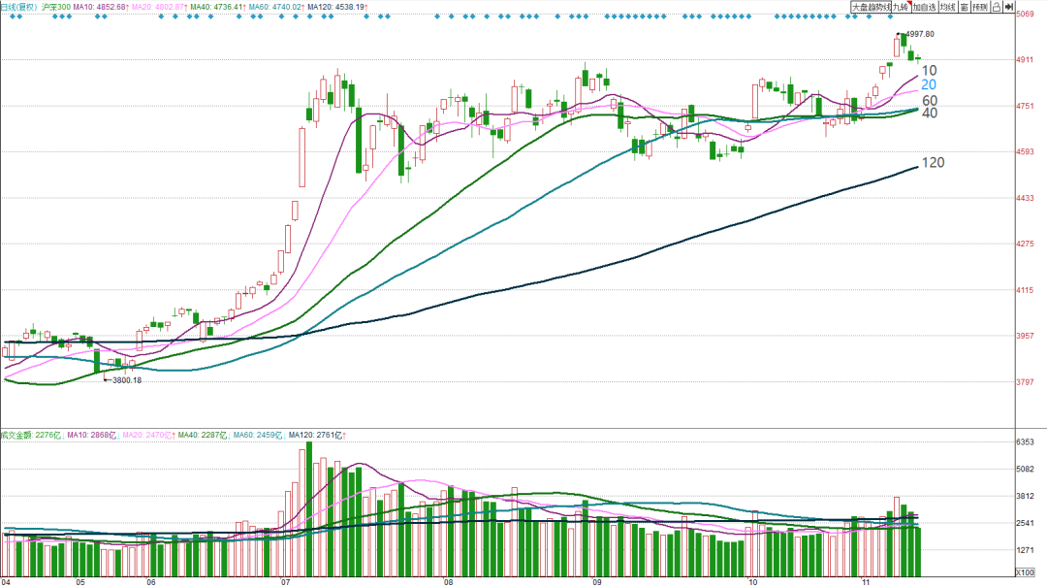Click the 4433 price axis label

(1025, 198)
